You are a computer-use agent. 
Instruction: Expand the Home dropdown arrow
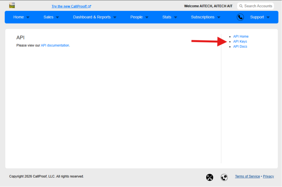tap(28, 17)
